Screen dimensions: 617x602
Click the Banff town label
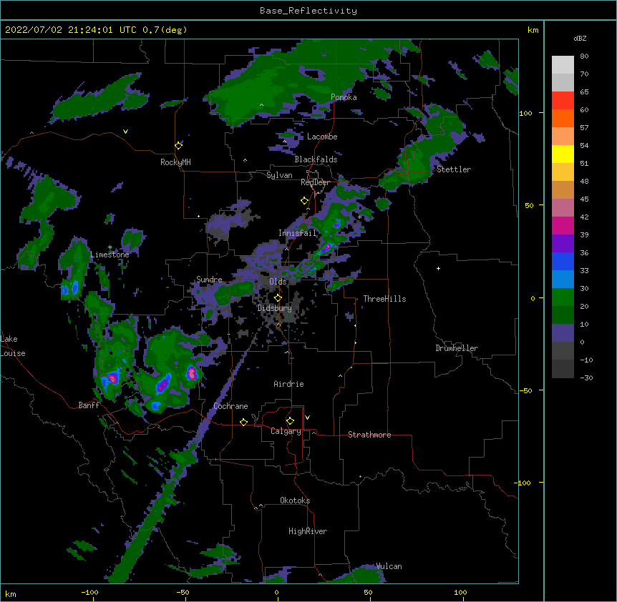point(89,405)
